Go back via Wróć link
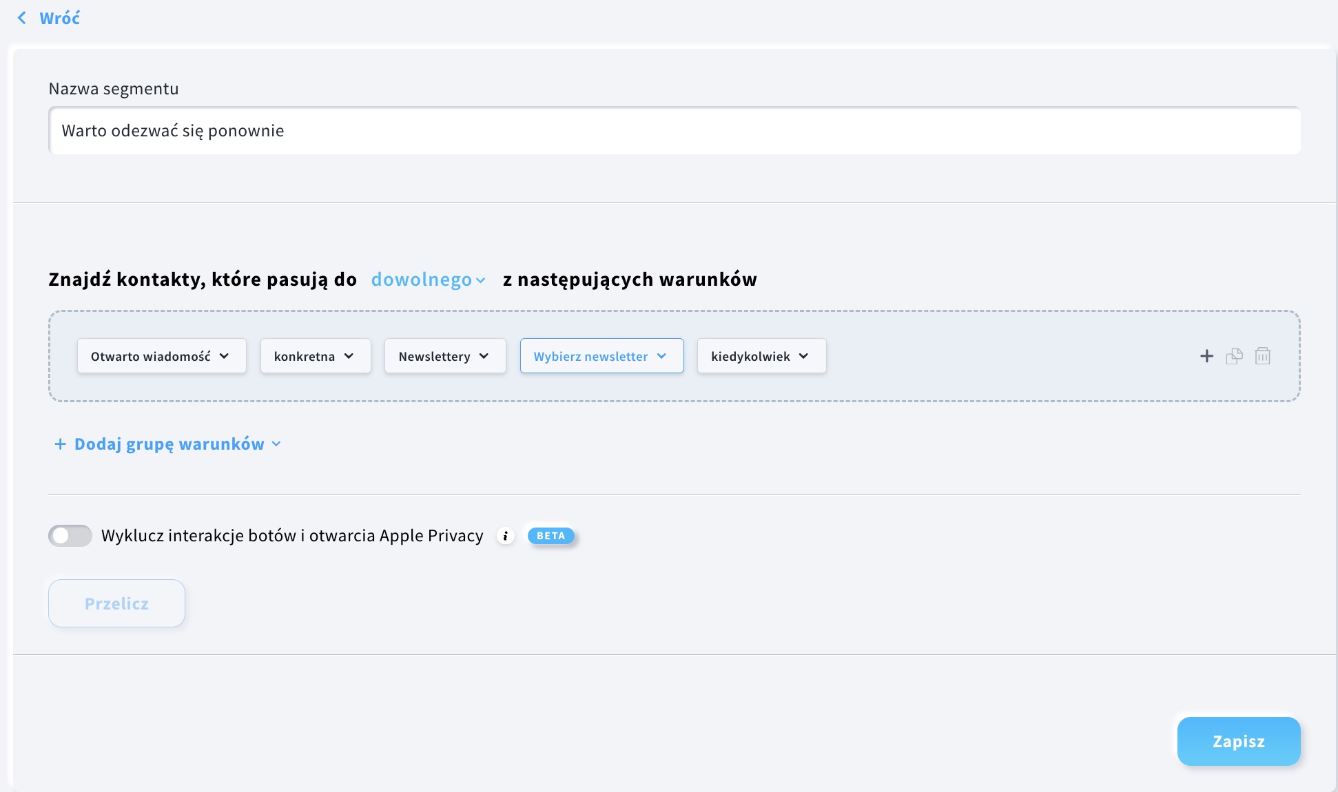 [59, 19]
